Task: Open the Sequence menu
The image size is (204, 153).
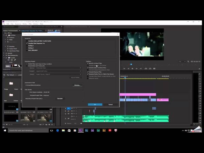Action: pyautogui.click(x=18, y=24)
